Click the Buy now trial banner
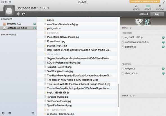This screenshot has width=166, height=116. (x=145, y=1)
